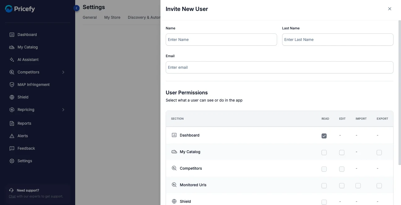Expand the Repricing submenu arrow
Viewport: 401px width, 205px height.
tap(63, 110)
